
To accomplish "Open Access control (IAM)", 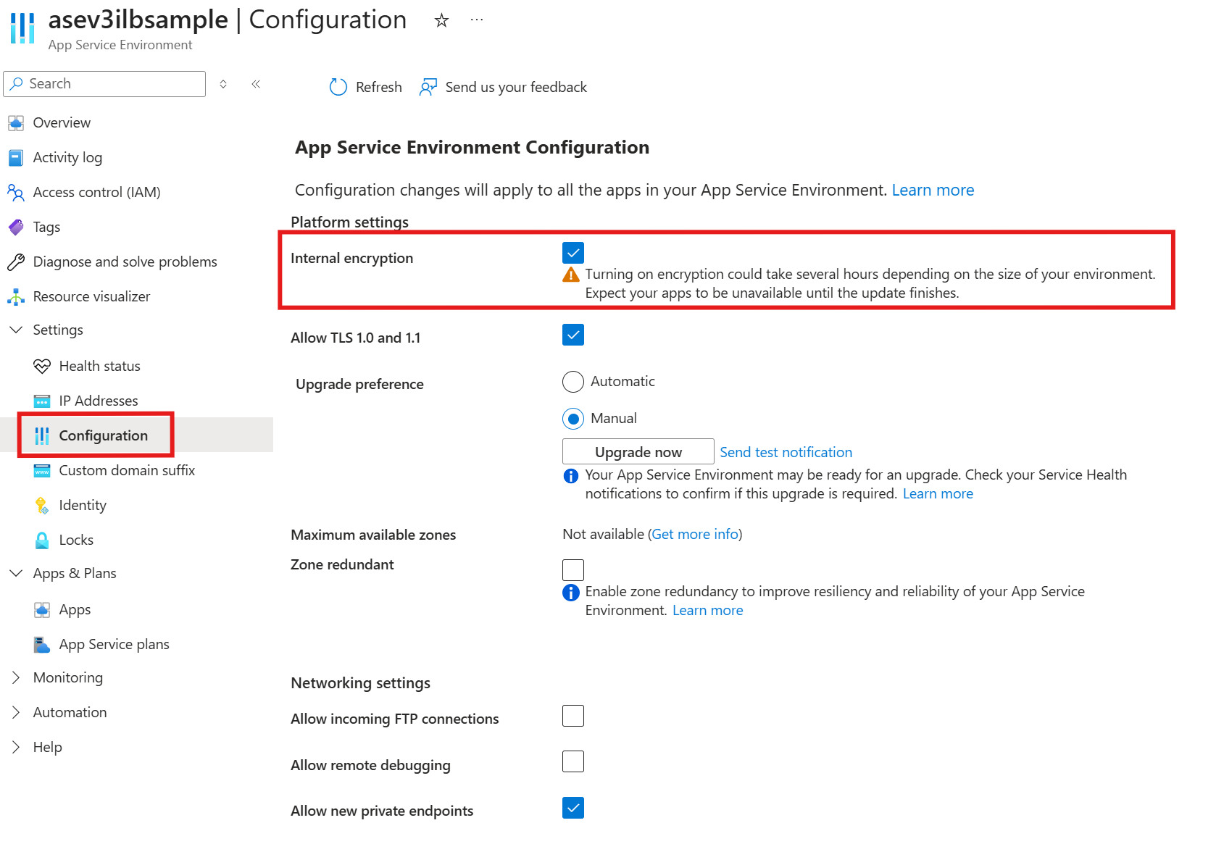I will (96, 192).
